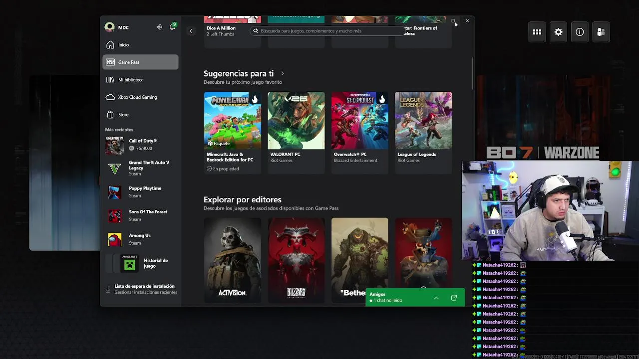Click the flame badge on Overwatch tile
The width and height of the screenshot is (639, 359).
tap(382, 99)
